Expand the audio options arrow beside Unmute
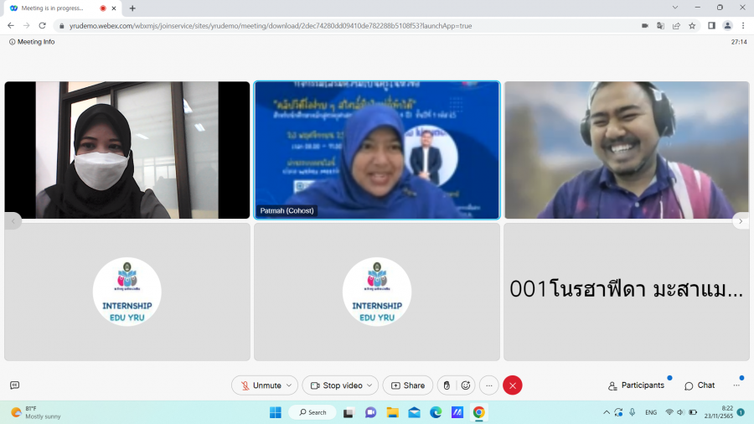Viewport: 754px width, 424px height. pyautogui.click(x=290, y=385)
